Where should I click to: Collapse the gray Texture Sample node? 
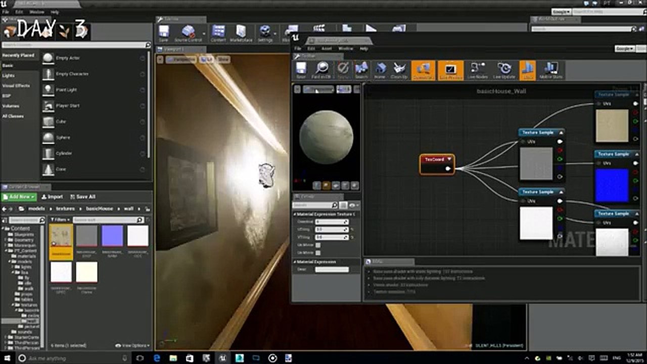click(x=561, y=132)
